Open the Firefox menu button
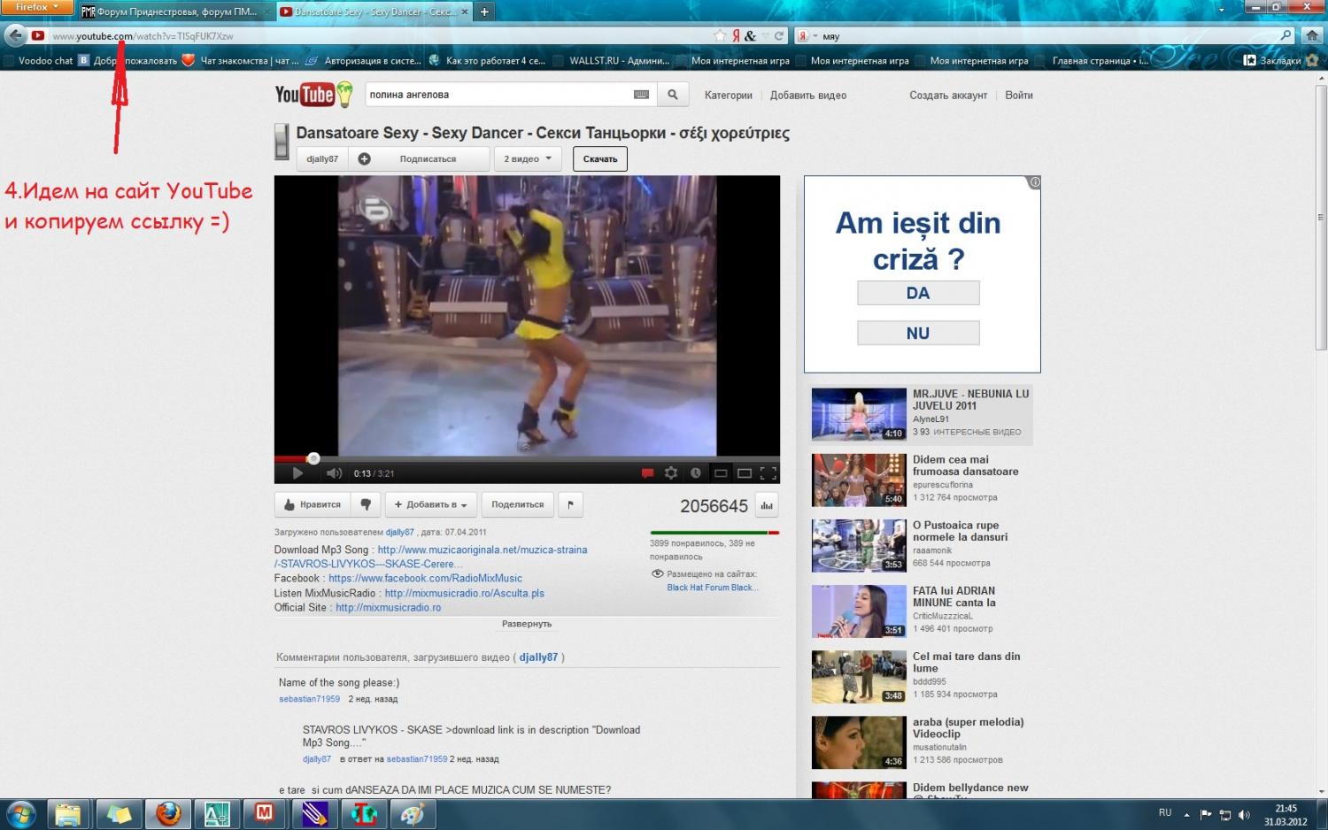Image resolution: width=1328 pixels, height=830 pixels. coord(36,7)
